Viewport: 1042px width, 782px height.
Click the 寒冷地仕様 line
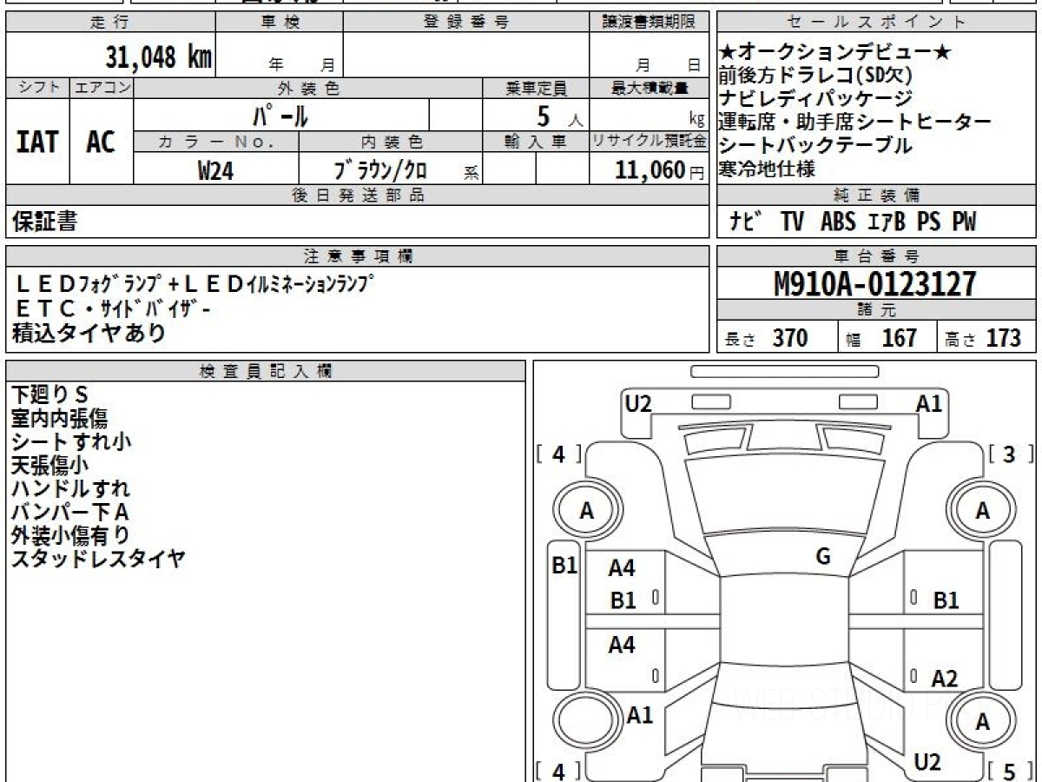coord(768,169)
